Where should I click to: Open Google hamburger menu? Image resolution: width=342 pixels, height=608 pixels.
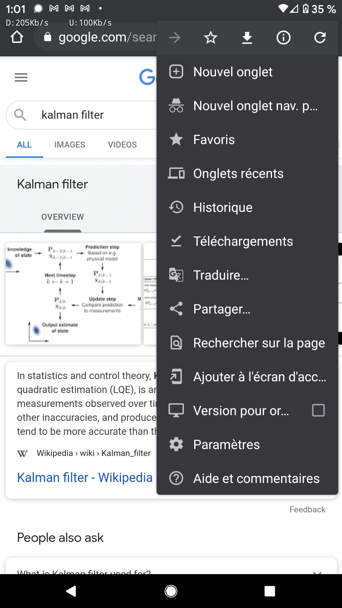[21, 77]
